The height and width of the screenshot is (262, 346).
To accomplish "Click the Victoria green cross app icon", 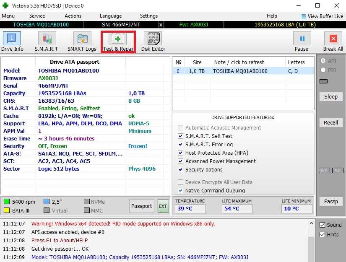I will [x=5, y=5].
